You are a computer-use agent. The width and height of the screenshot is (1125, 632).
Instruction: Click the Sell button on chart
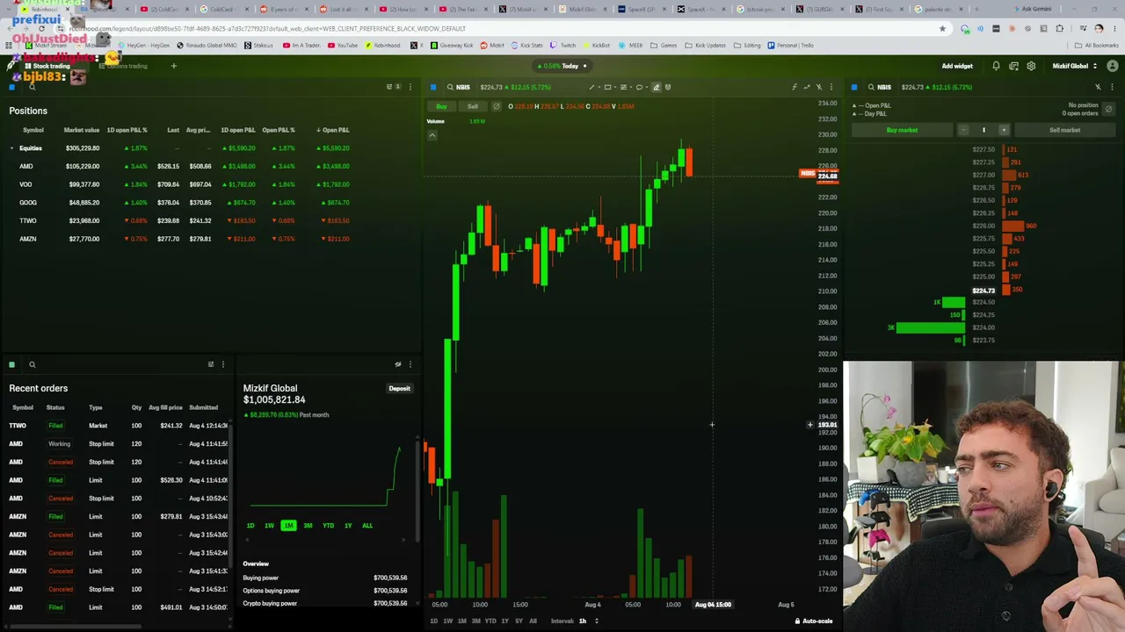point(473,106)
